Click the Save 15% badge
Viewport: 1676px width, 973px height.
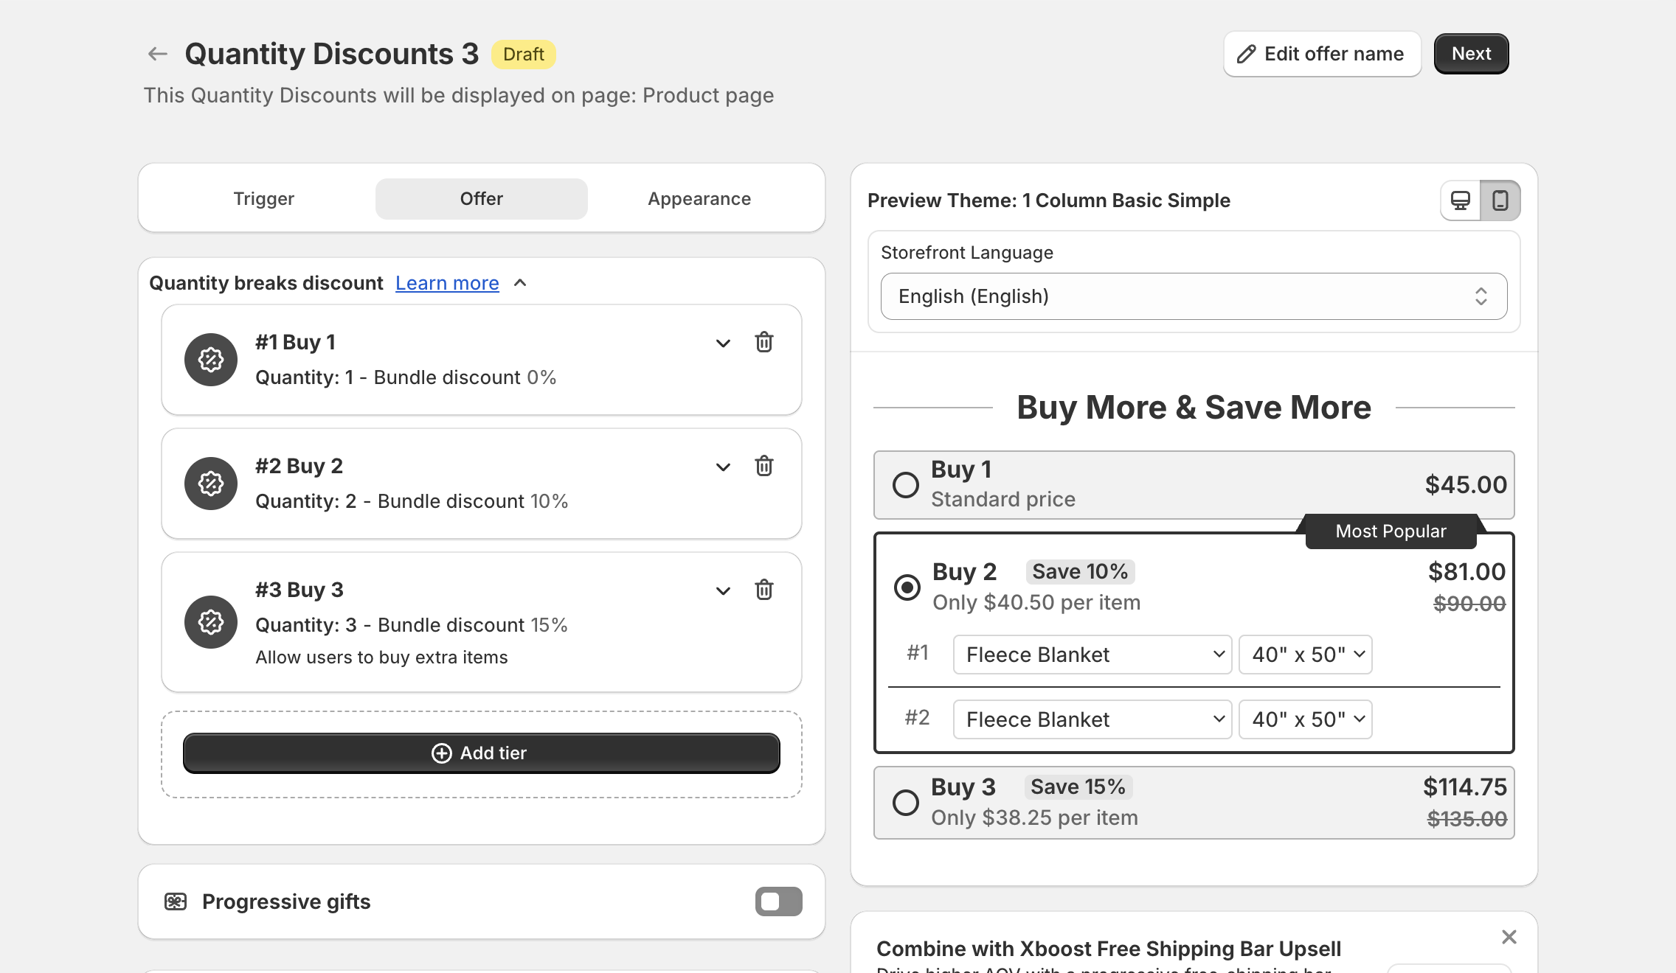click(1078, 787)
